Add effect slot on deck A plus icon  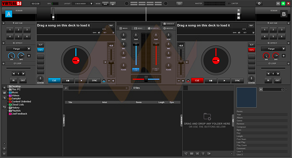coord(29,56)
